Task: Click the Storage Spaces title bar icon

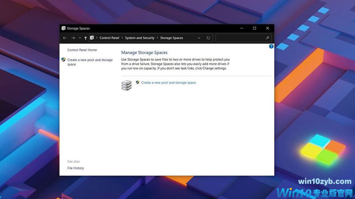Action: 63,28
